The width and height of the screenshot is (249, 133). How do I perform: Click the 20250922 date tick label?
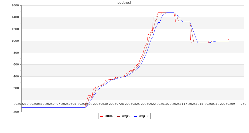click(x=148, y=104)
